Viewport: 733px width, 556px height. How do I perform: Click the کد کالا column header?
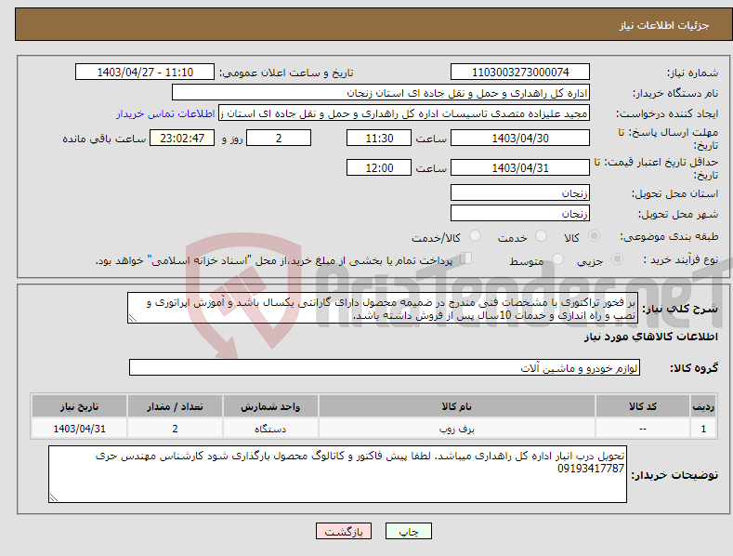(x=643, y=406)
